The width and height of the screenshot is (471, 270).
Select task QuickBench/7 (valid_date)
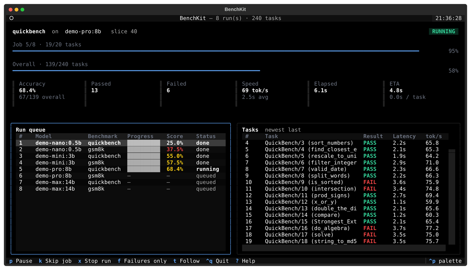[x=345, y=169]
